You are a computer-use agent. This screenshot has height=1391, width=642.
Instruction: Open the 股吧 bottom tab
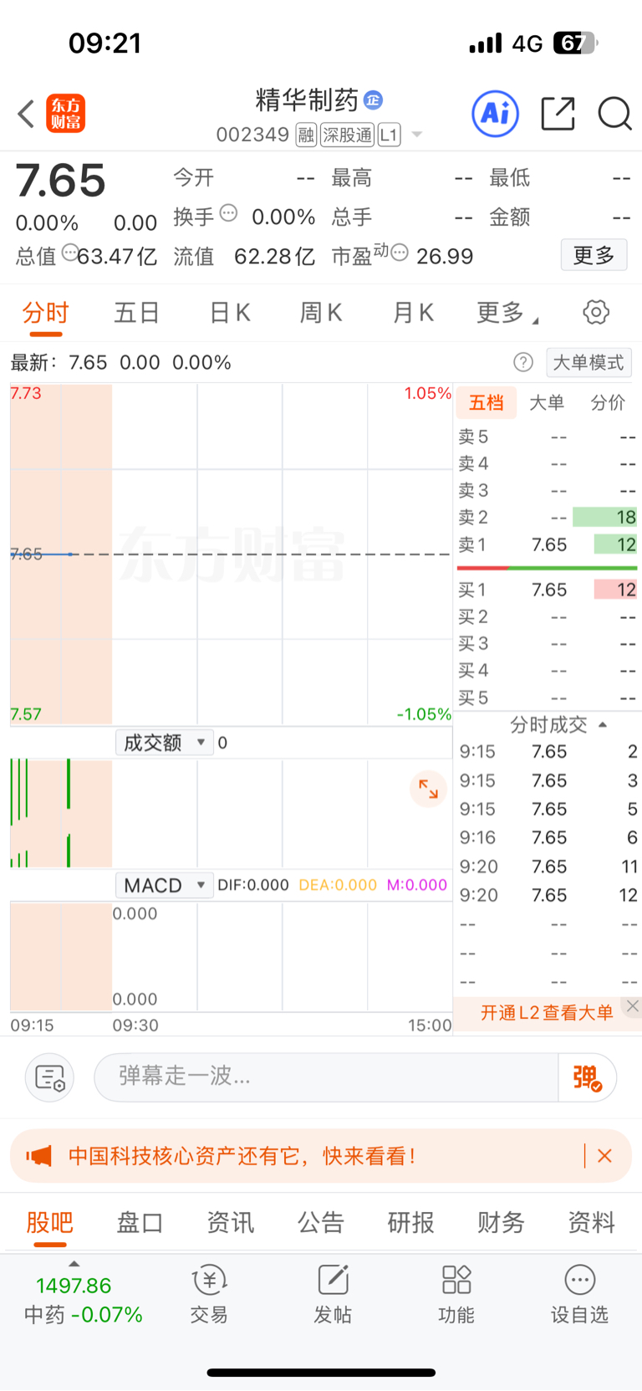click(50, 1222)
